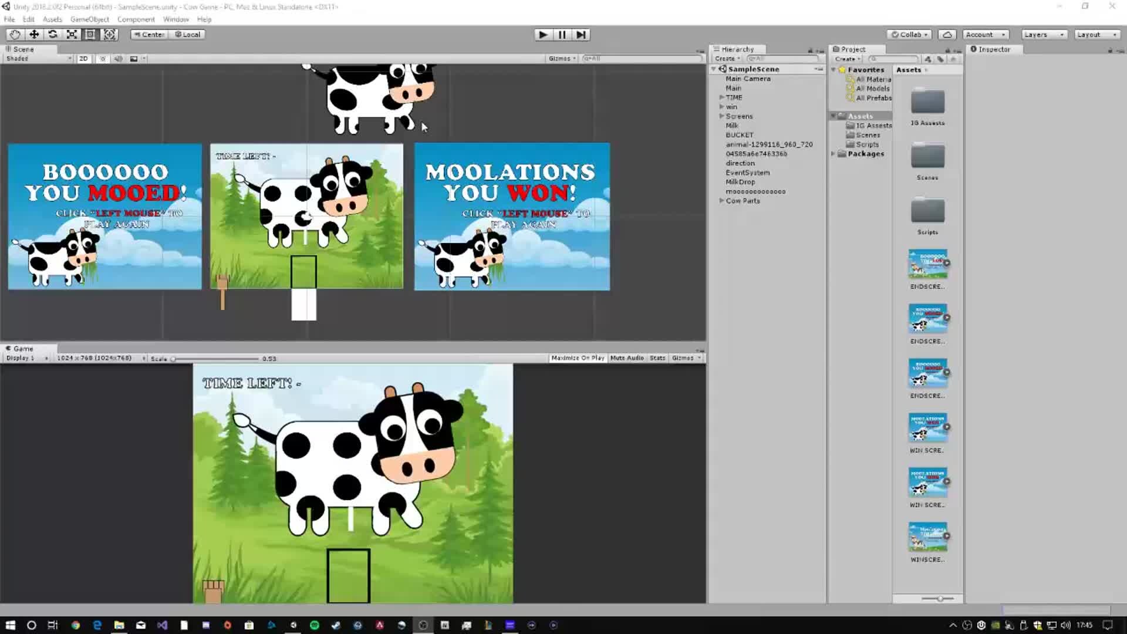Select the Hand tool in the toolbar
Image resolution: width=1127 pixels, height=634 pixels.
click(x=14, y=34)
